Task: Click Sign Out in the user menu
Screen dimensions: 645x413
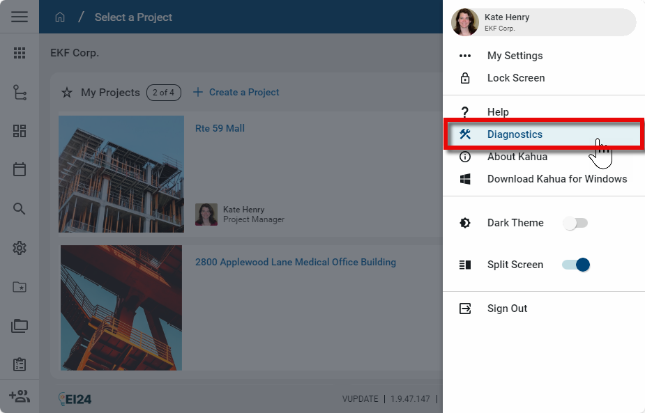Action: click(507, 309)
